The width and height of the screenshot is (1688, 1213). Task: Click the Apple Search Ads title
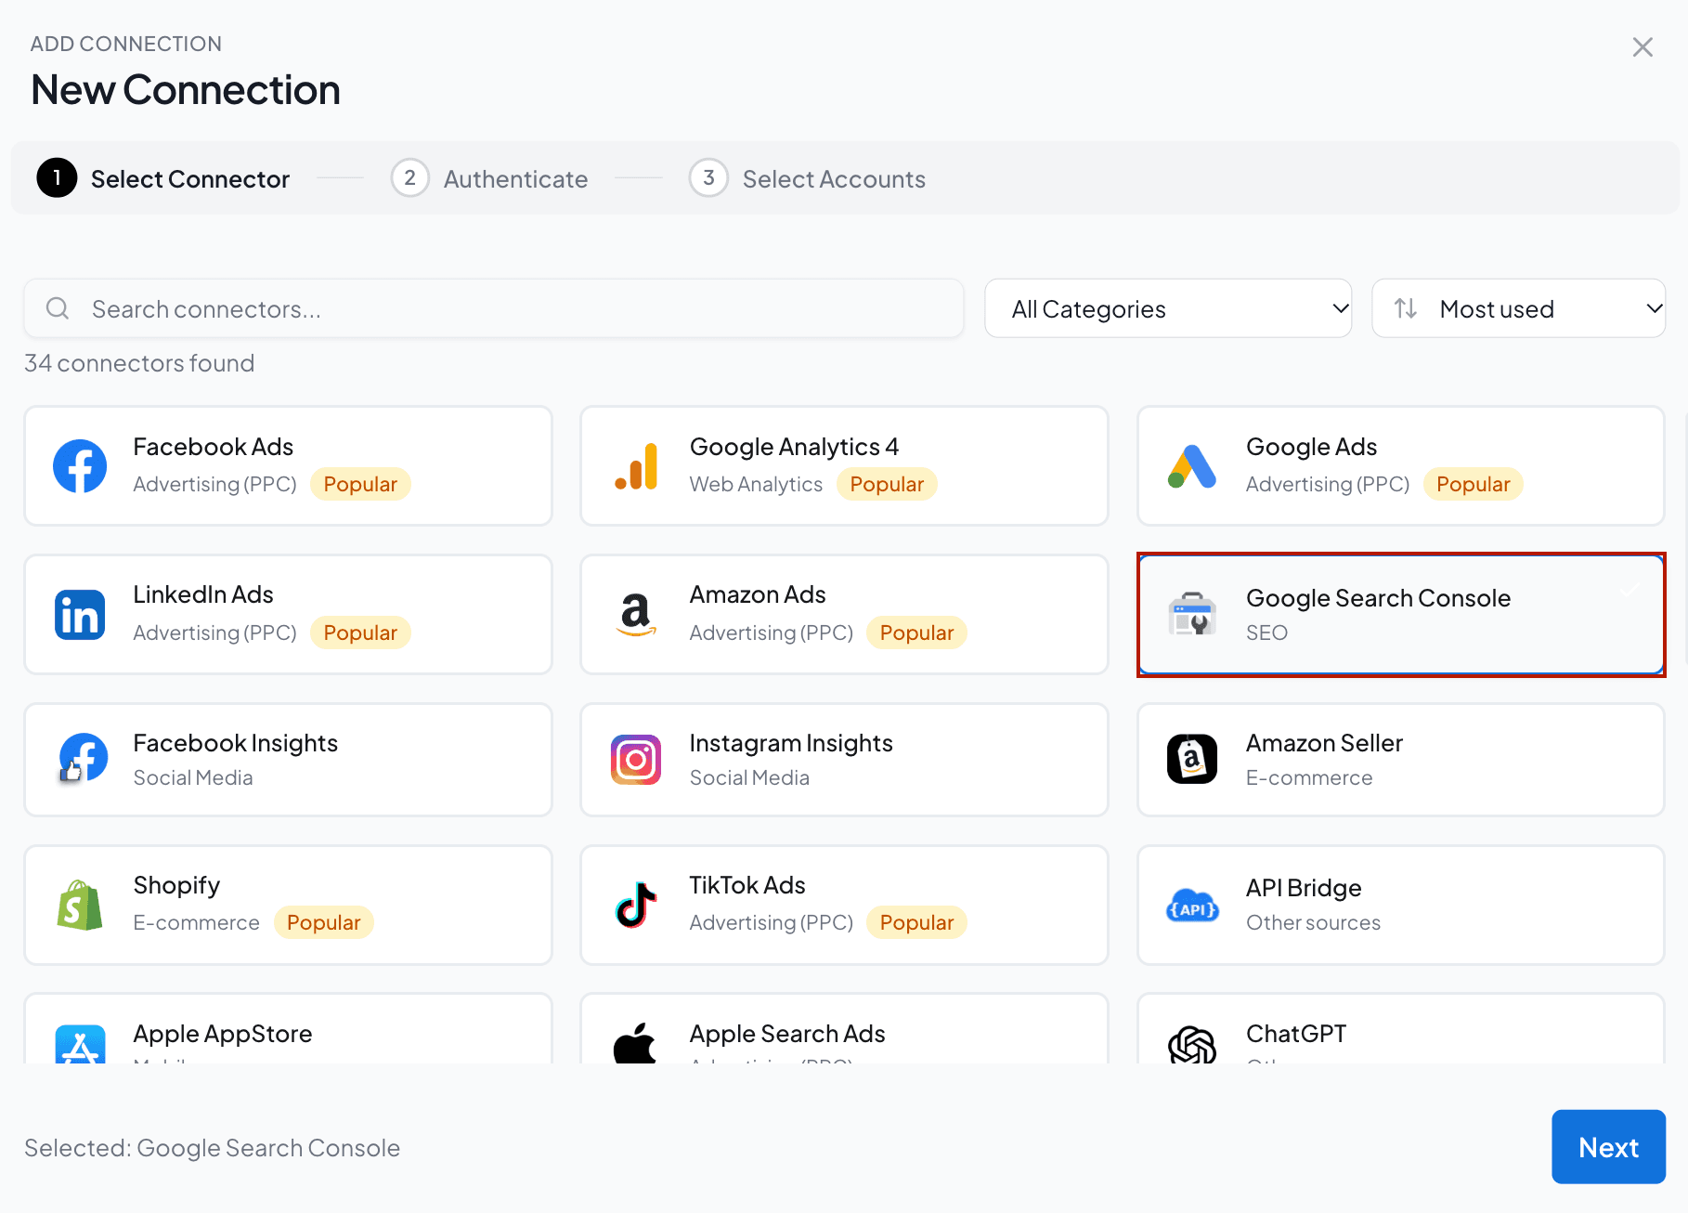point(787,1034)
